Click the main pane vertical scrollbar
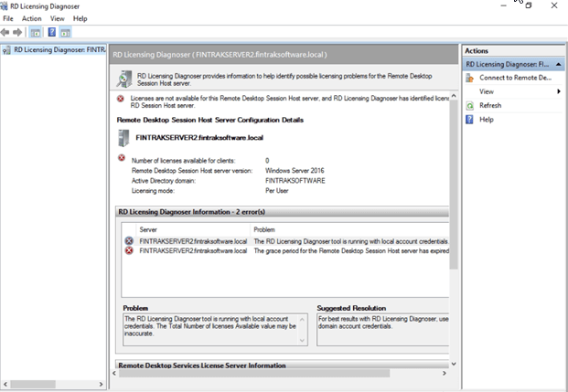Screen dimensions: 568x392 coord(455,183)
